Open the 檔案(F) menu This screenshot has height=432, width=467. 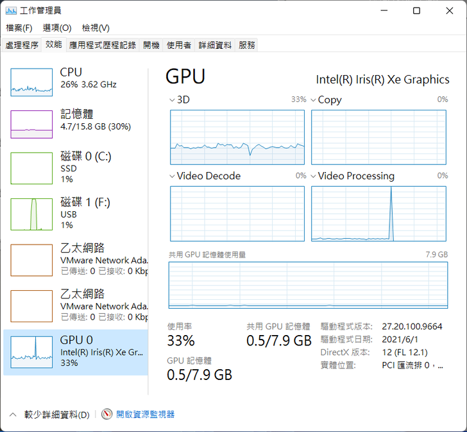pyautogui.click(x=19, y=28)
